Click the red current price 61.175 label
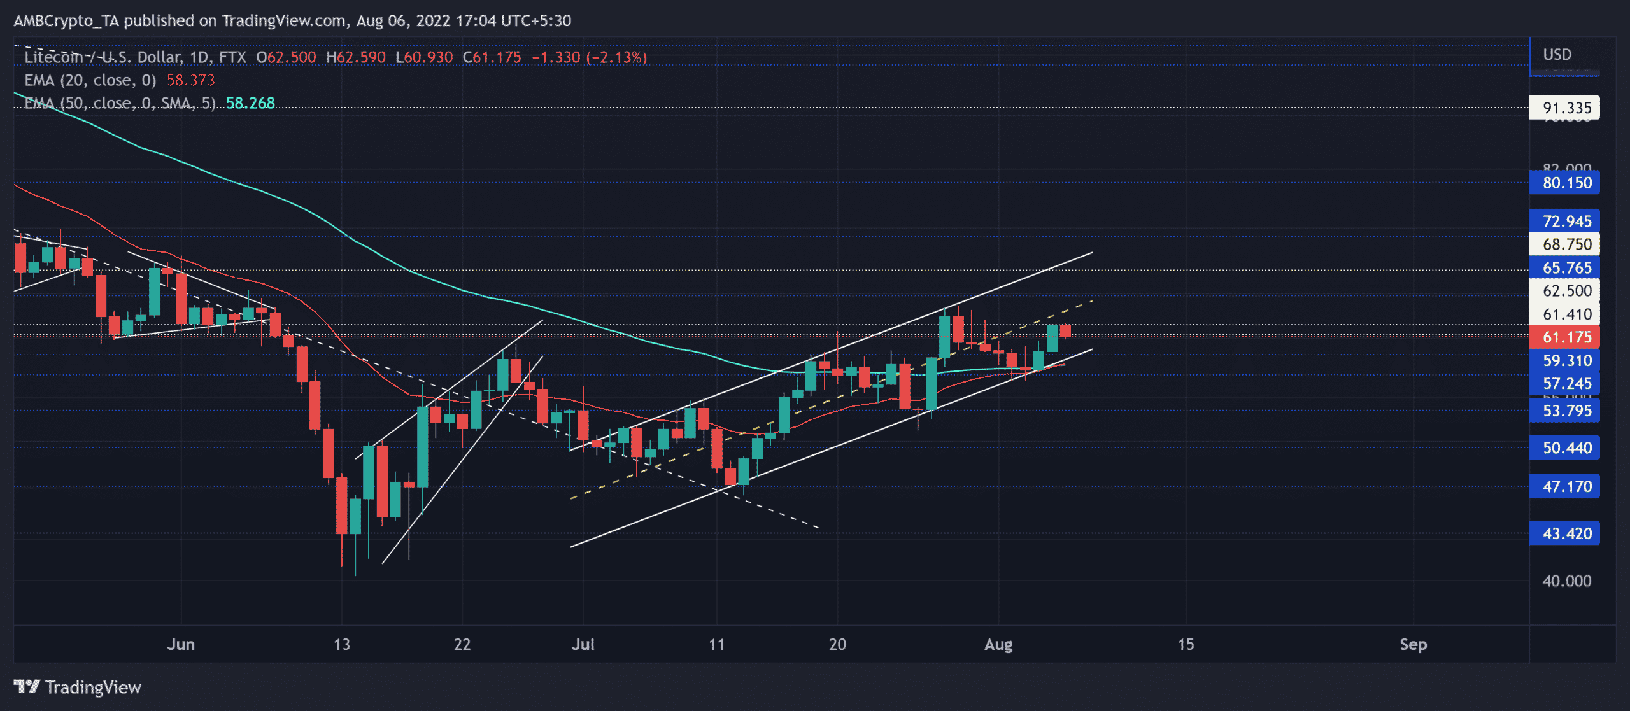 pos(1564,337)
